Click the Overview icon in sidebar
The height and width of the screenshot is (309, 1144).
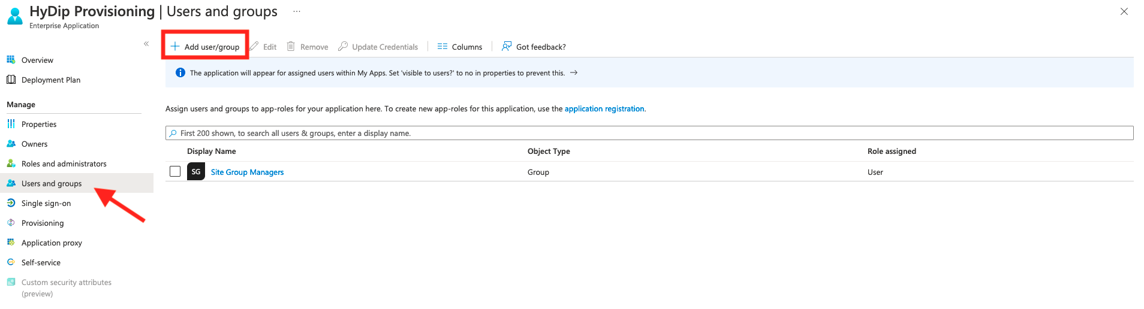pos(11,60)
